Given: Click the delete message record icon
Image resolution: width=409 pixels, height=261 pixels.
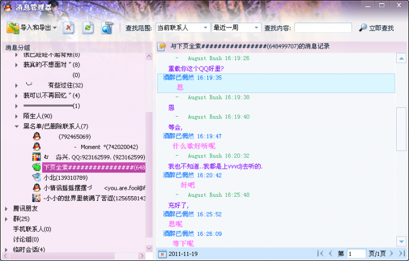Looking at the screenshot, I should (68, 28).
